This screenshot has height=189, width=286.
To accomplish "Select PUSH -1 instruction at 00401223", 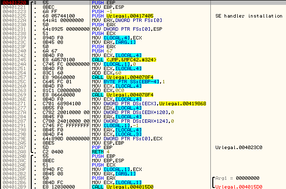I will [x=102, y=12].
